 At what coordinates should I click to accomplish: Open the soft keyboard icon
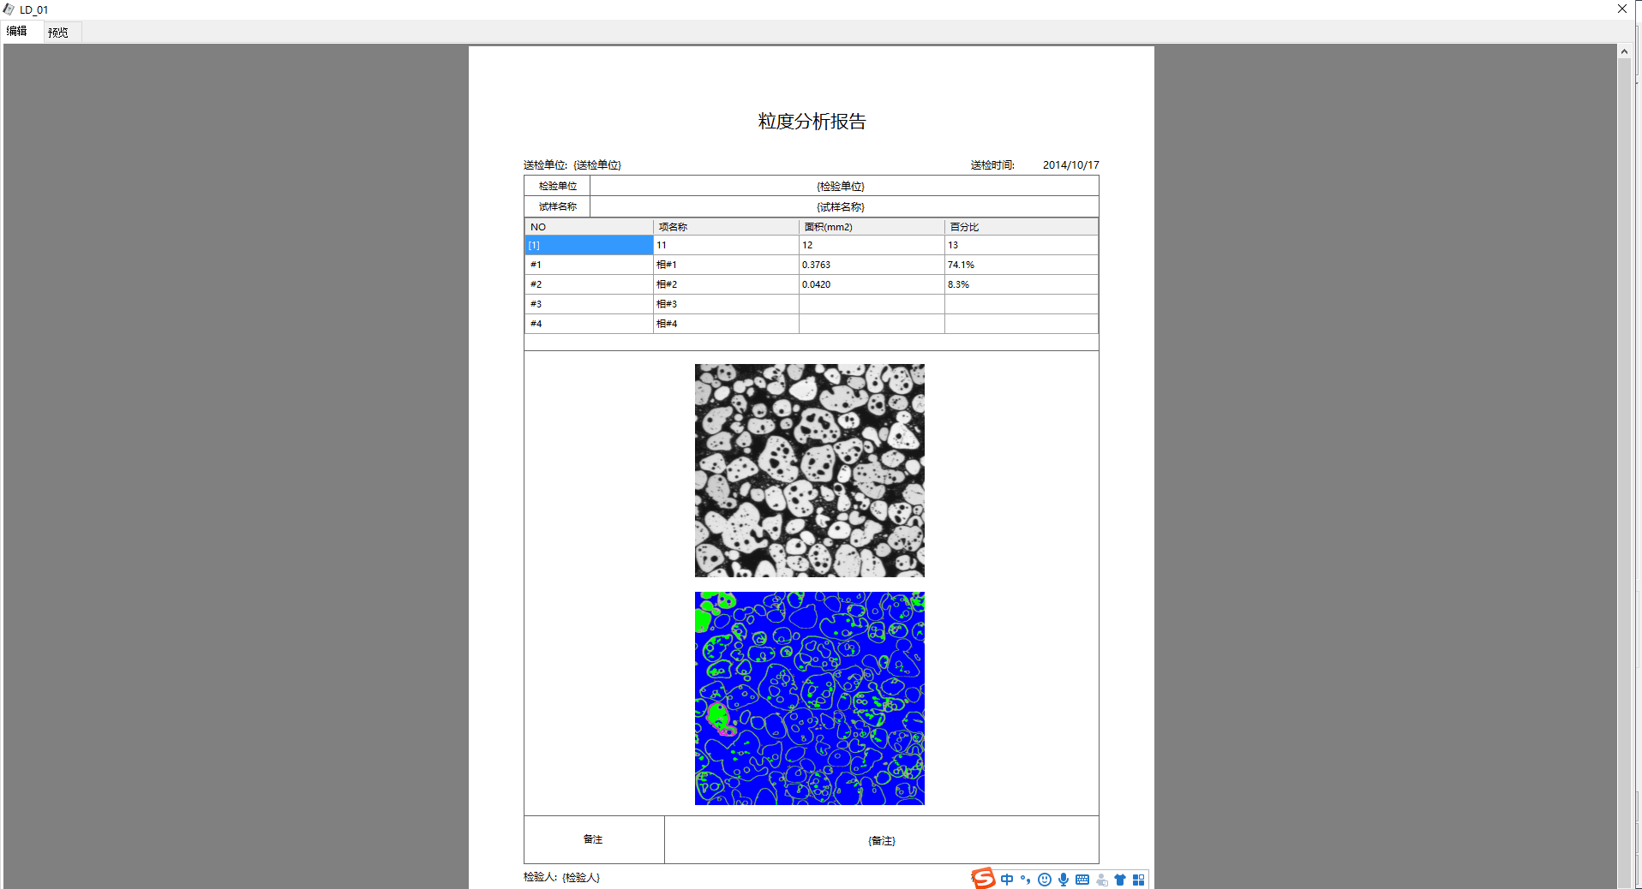[x=1082, y=880]
